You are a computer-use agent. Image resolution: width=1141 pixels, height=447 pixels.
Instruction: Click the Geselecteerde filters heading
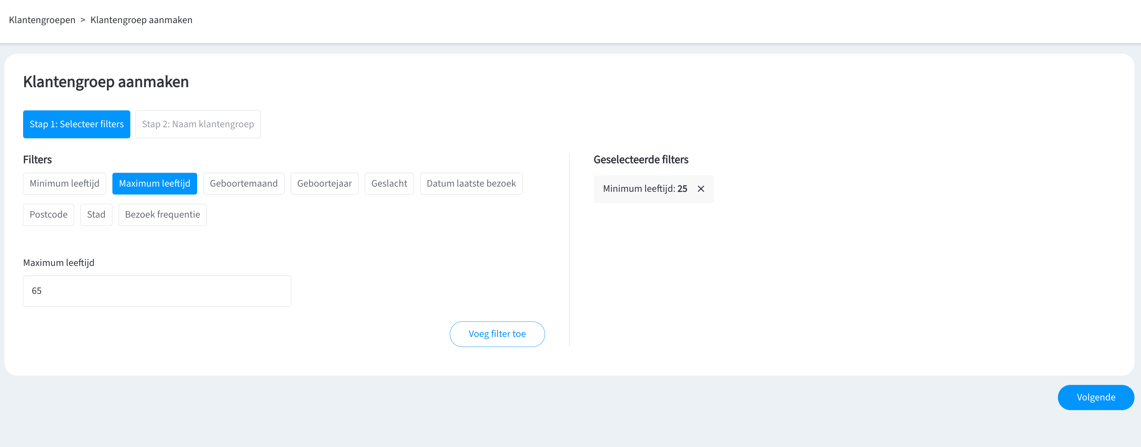pos(640,159)
